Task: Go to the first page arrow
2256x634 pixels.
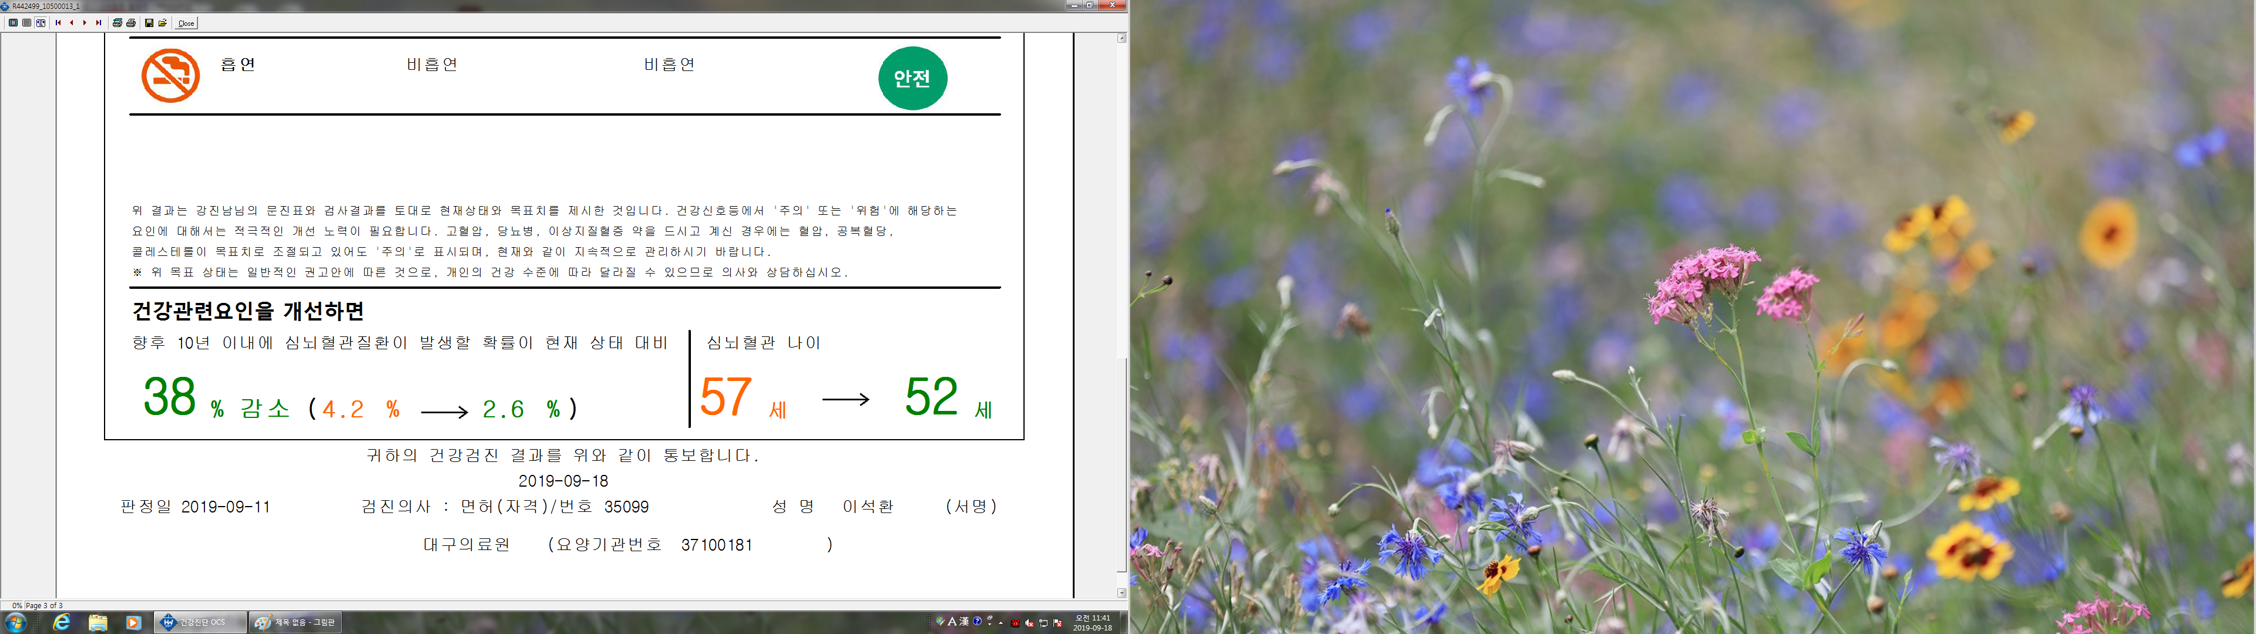Action: tap(59, 23)
